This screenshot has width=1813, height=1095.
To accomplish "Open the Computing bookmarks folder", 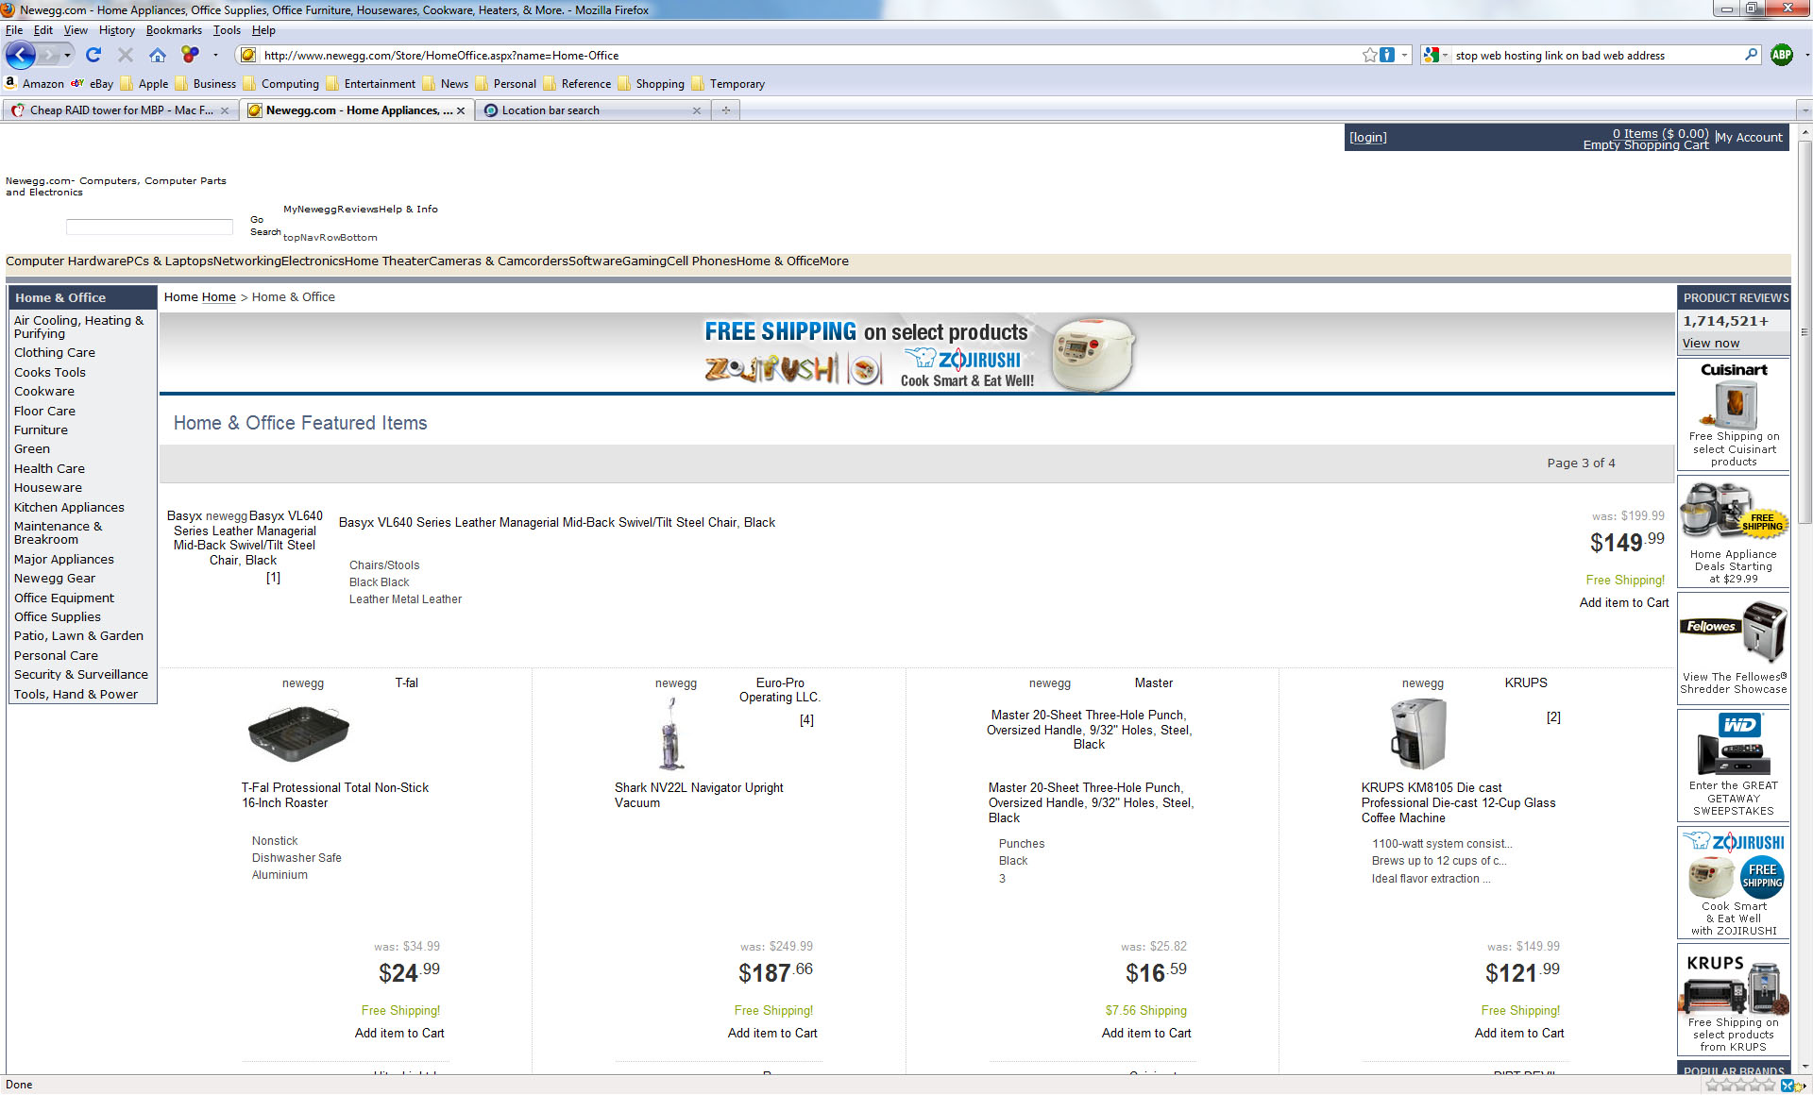I will 280,83.
